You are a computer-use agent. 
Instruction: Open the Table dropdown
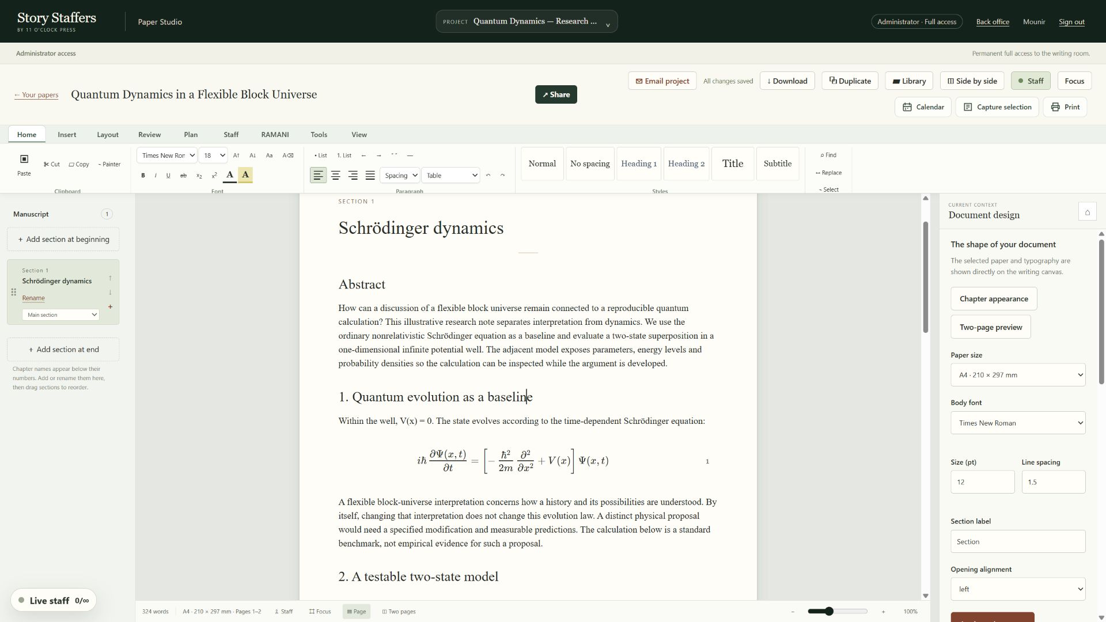450,175
